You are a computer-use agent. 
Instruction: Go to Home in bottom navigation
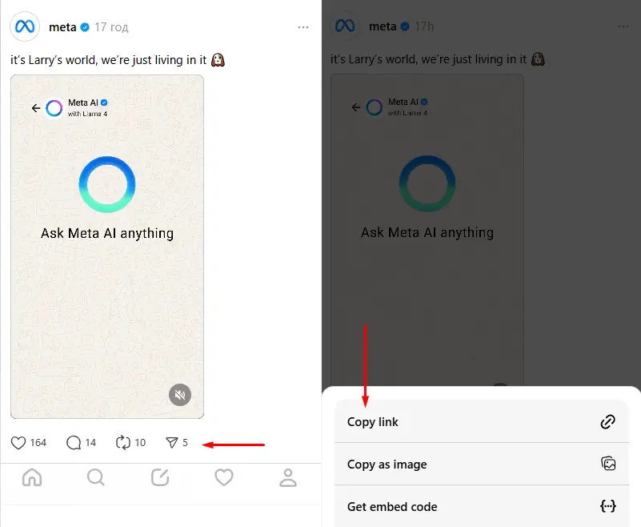click(x=32, y=477)
